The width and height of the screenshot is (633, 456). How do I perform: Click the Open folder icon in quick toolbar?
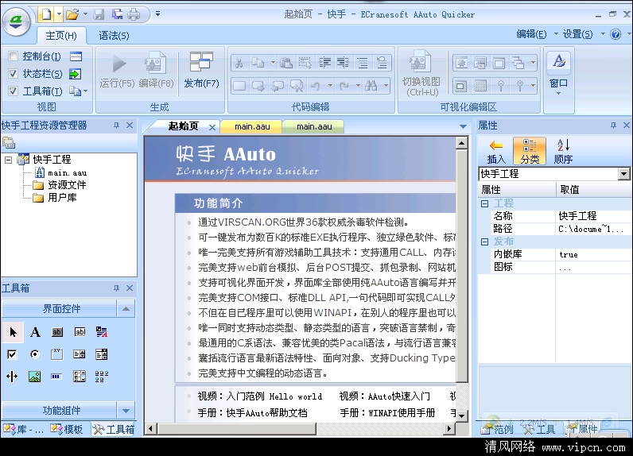pos(72,15)
